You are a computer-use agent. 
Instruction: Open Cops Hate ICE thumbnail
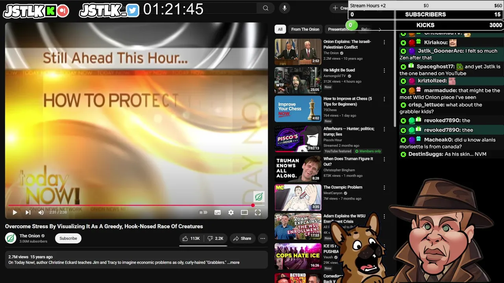298,256
